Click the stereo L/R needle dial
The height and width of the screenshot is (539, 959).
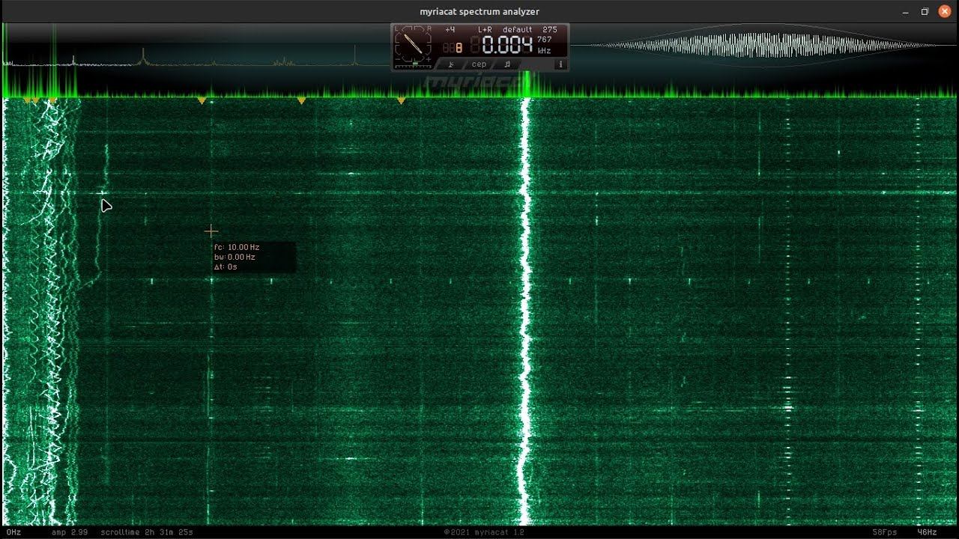[413, 43]
